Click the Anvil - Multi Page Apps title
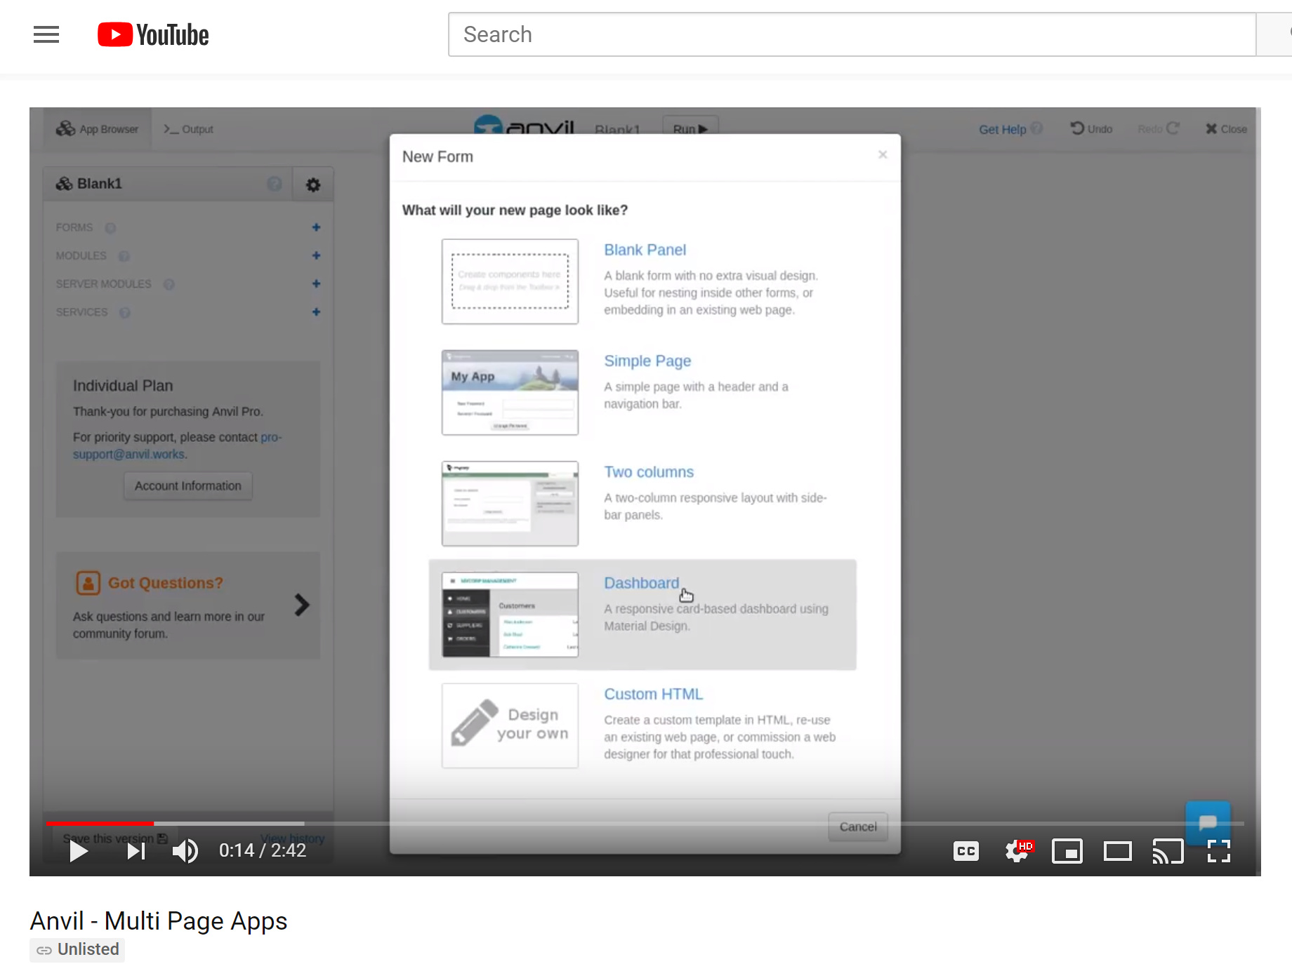The height and width of the screenshot is (964, 1292). (159, 921)
